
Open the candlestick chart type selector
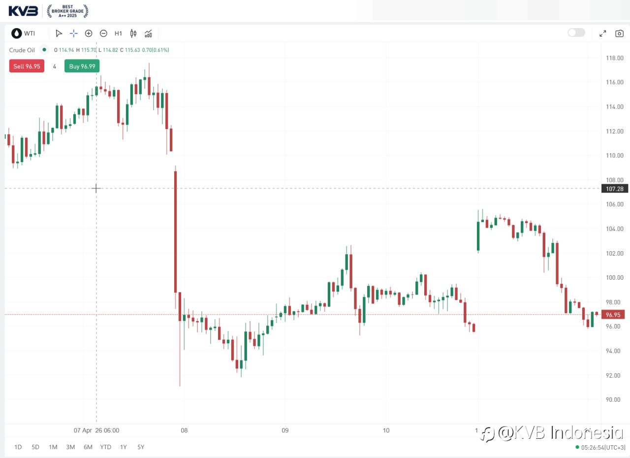(x=133, y=33)
